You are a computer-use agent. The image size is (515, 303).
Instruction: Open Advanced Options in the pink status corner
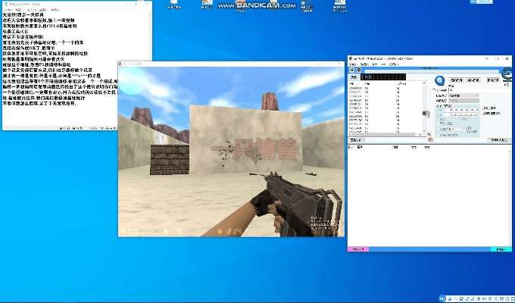click(x=358, y=249)
